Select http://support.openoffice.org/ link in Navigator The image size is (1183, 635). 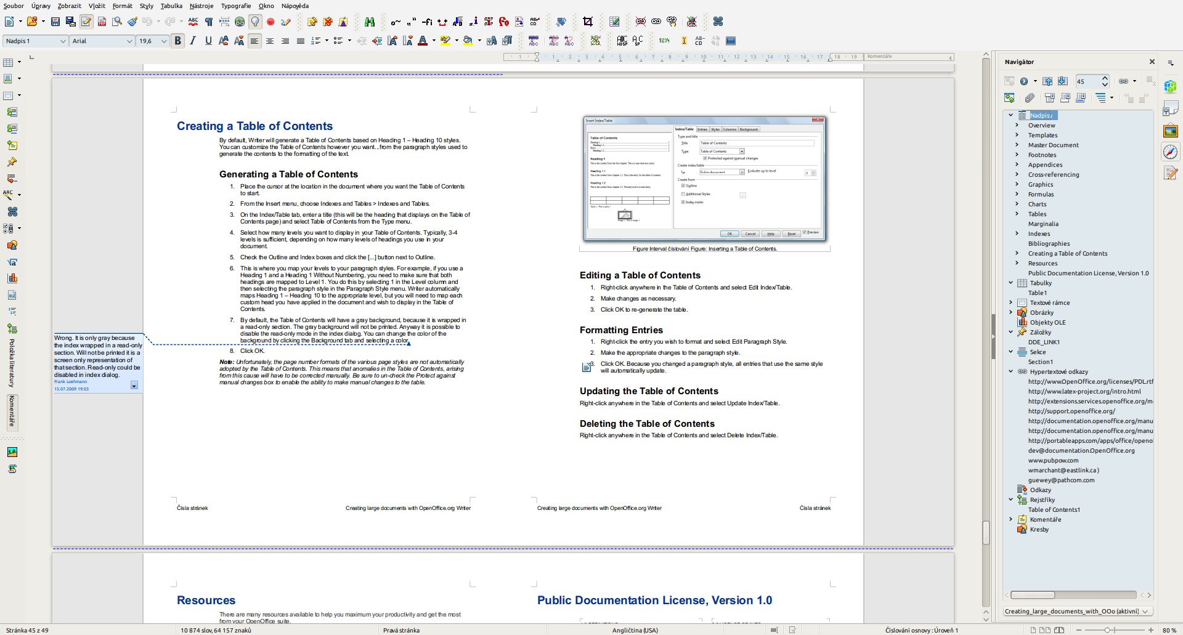click(1071, 411)
